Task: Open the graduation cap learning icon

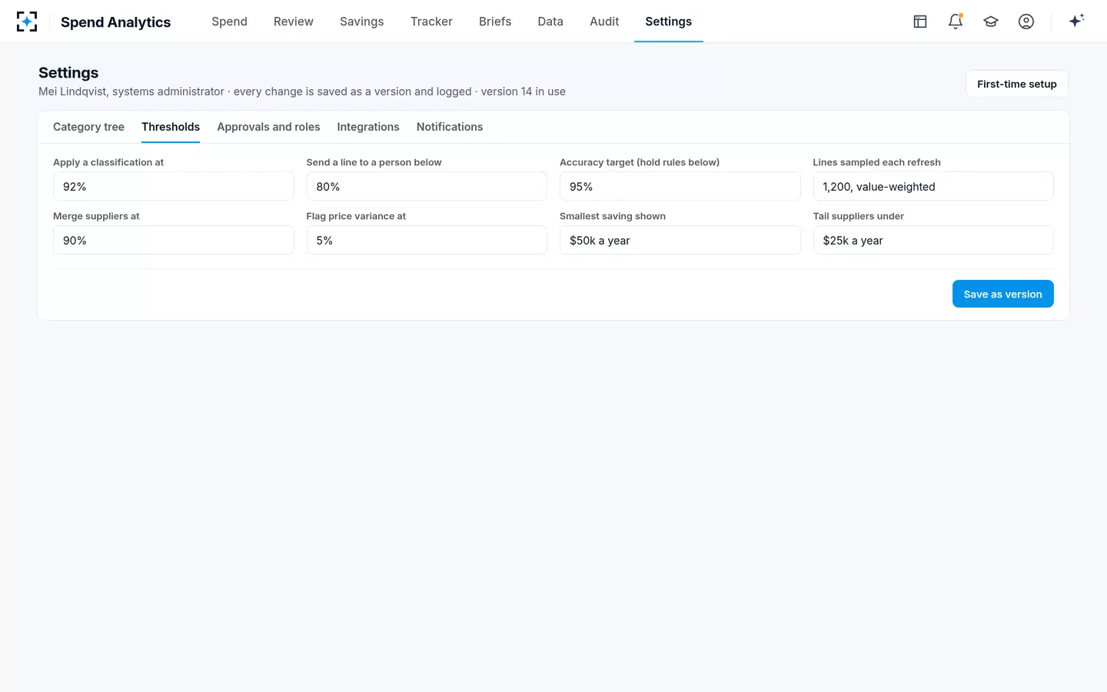Action: (x=991, y=22)
